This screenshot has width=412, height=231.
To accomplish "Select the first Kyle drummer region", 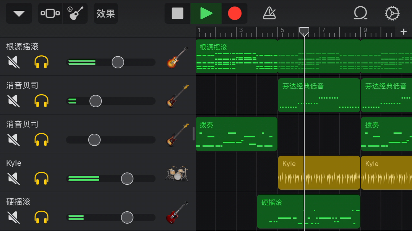I will (x=319, y=173).
